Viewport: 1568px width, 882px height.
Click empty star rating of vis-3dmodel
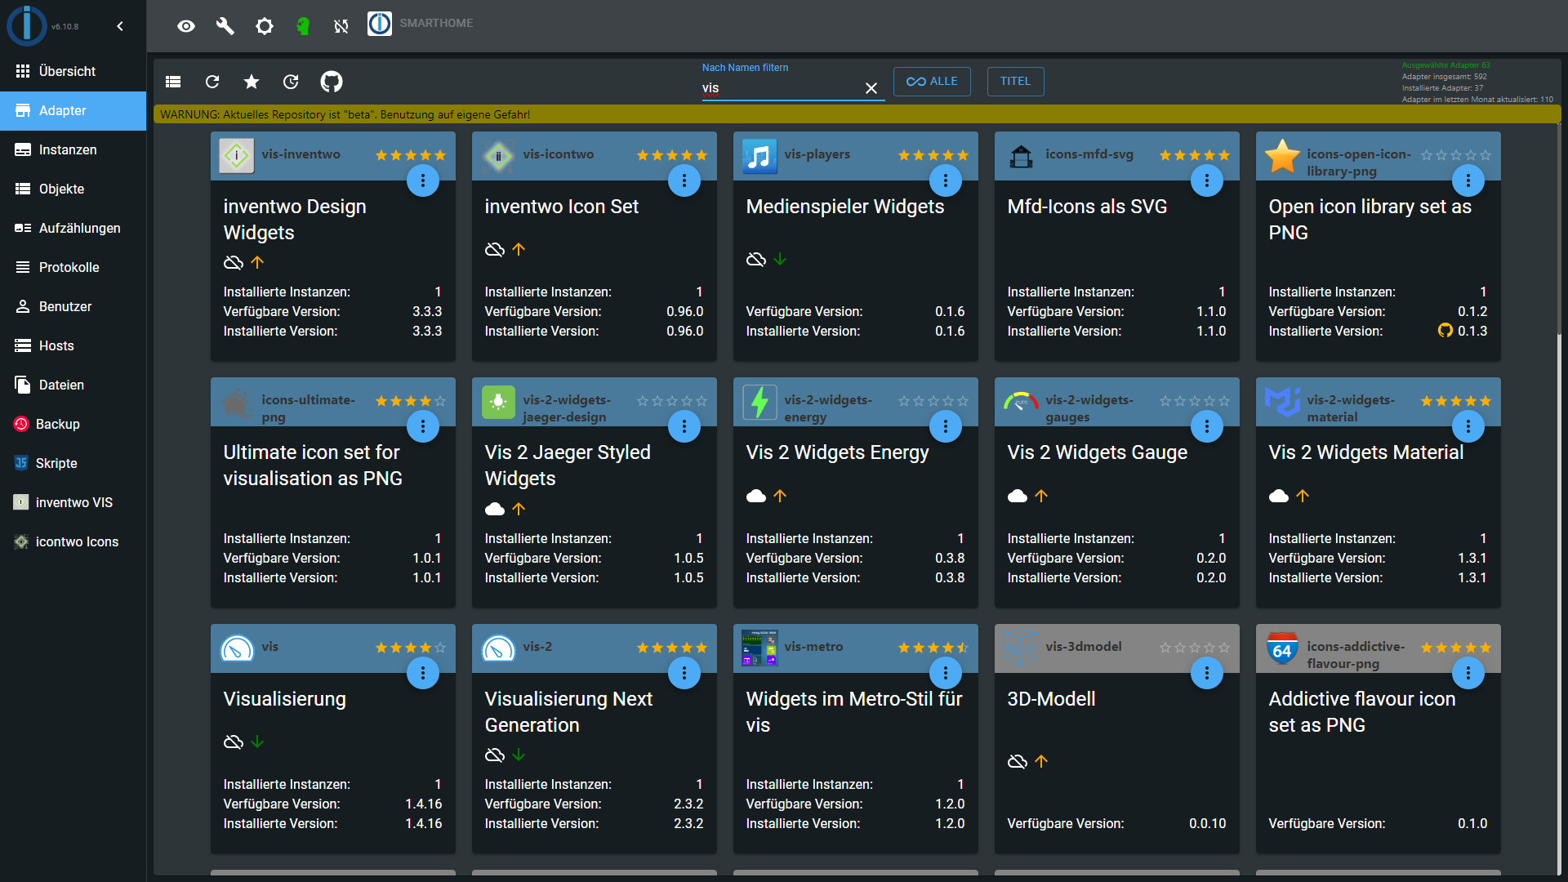[x=1195, y=648]
